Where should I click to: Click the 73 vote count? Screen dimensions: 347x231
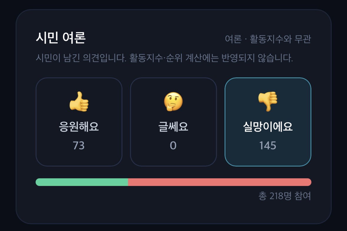click(79, 146)
